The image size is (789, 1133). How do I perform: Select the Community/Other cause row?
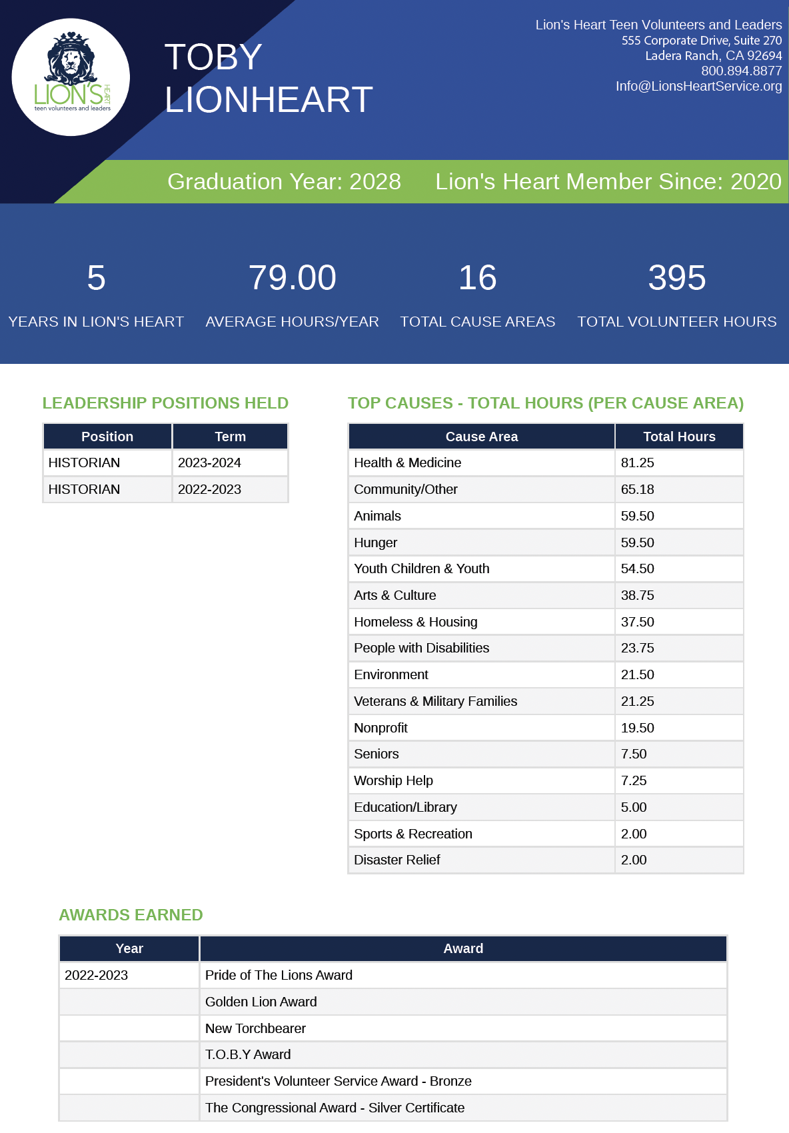546,489
